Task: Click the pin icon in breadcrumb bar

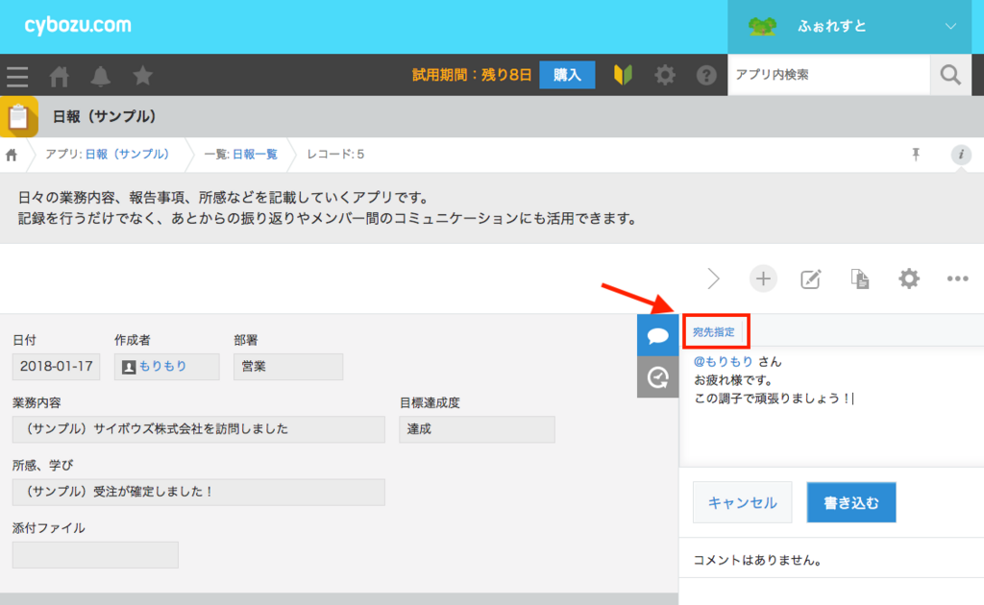Action: coord(916,155)
